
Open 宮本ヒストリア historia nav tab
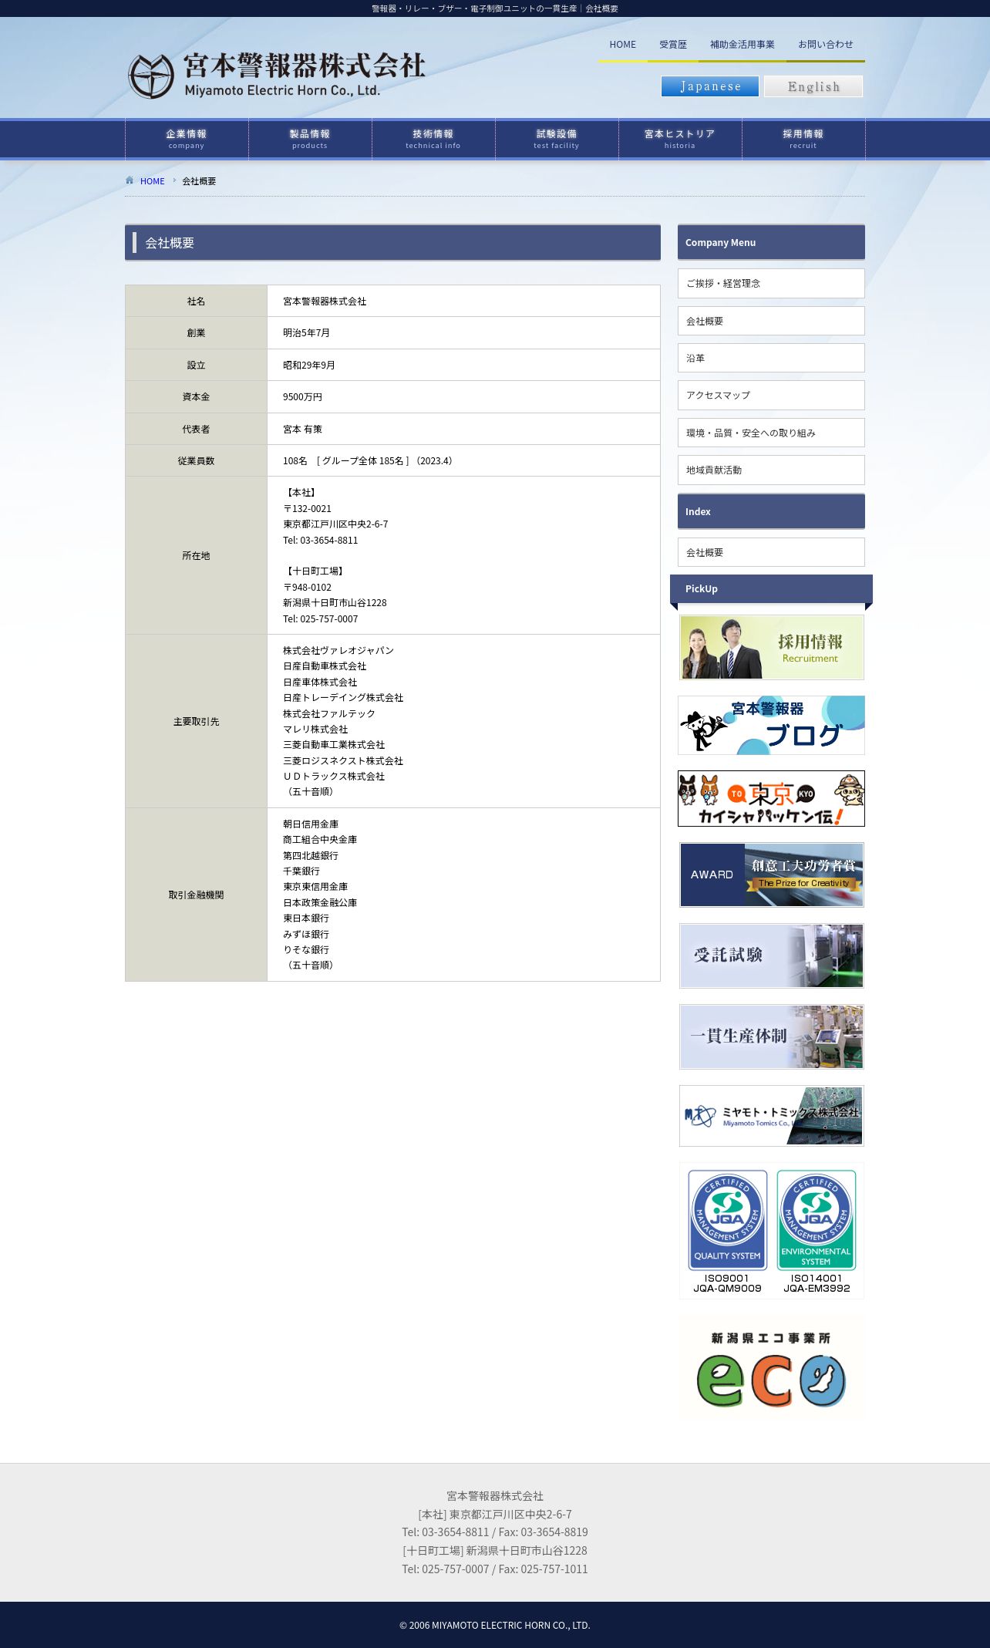[680, 139]
